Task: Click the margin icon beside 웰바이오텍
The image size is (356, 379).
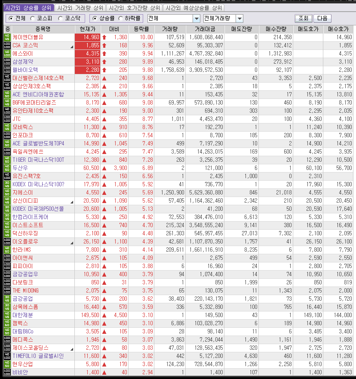Action: pyautogui.click(x=7, y=70)
